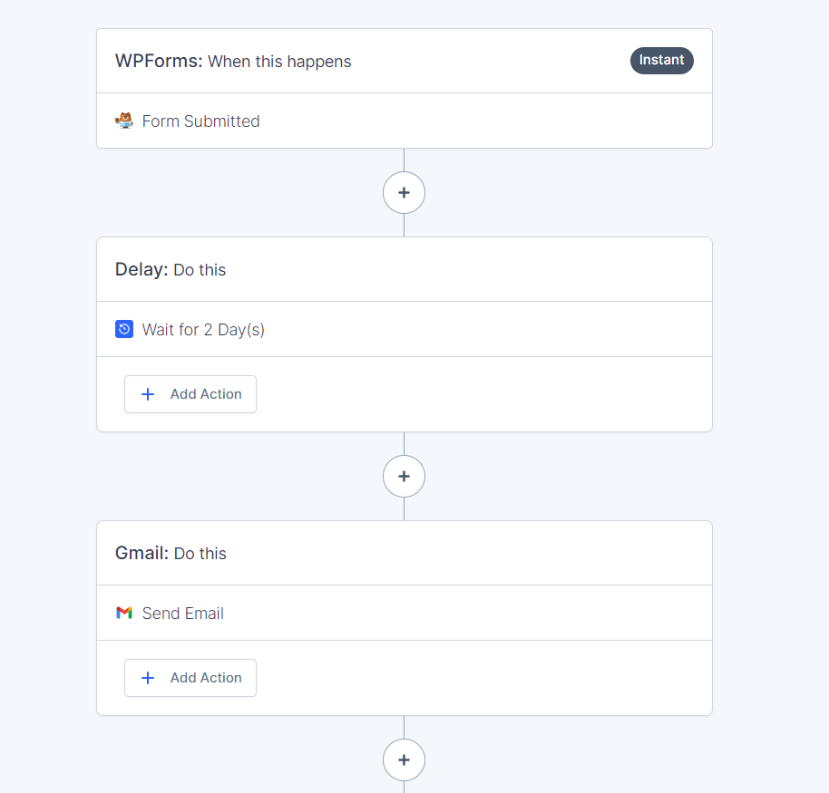The width and height of the screenshot is (829, 793).
Task: Click plus icon in Delay's Add Action
Action: click(148, 394)
